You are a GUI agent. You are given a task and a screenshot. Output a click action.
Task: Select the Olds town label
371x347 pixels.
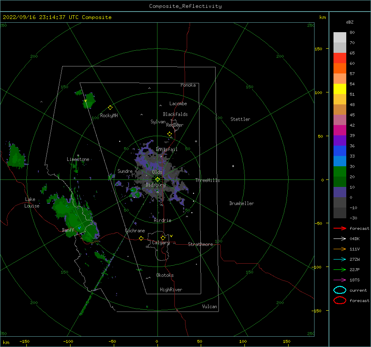157,172
